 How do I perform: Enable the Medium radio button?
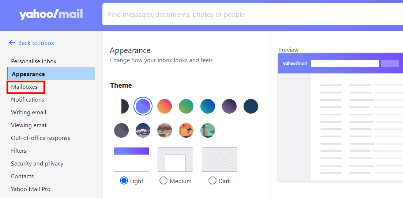point(163,180)
